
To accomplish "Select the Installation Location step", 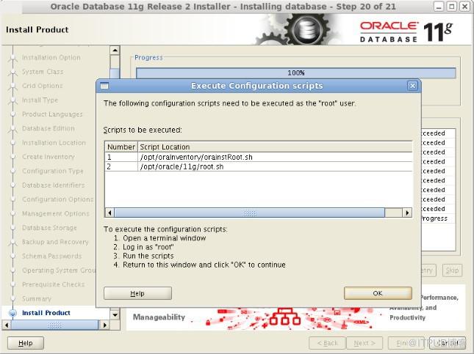I will point(54,142).
